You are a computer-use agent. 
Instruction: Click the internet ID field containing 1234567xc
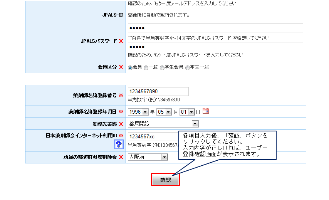pos(153,136)
